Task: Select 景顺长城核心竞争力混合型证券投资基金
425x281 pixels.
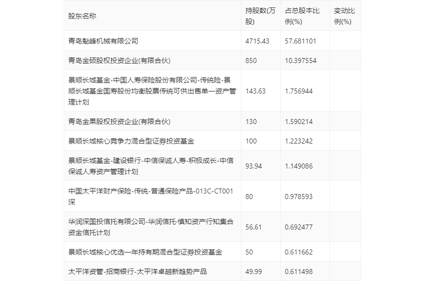Action: tap(131, 141)
